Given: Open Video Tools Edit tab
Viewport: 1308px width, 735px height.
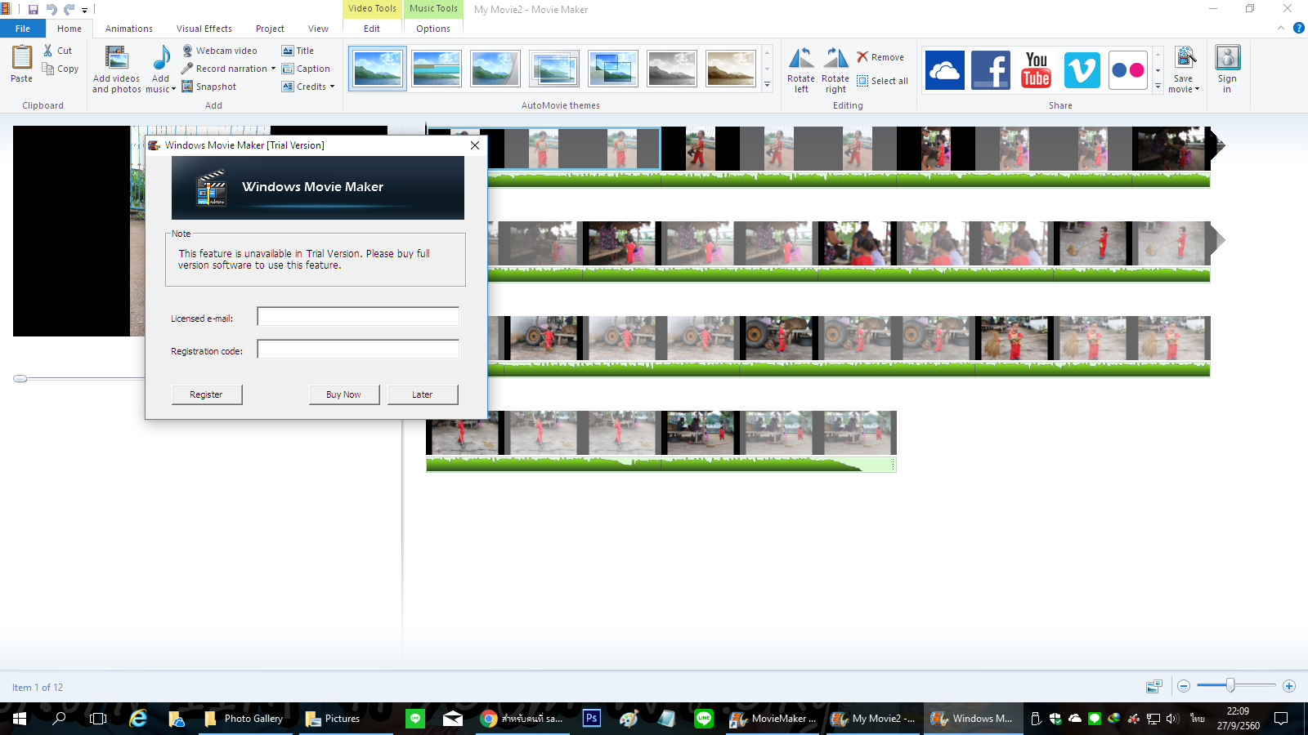Looking at the screenshot, I should tap(372, 29).
